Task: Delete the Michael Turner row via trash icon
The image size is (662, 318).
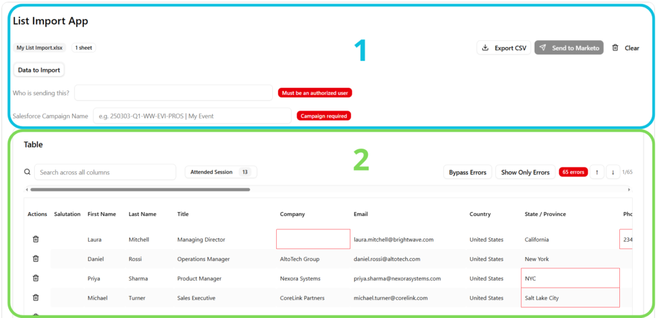Action: pos(36,297)
